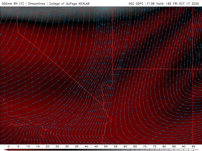The image size is (202, 151).
Task: Click the "F138" forecast hour label
Action: 151,4
